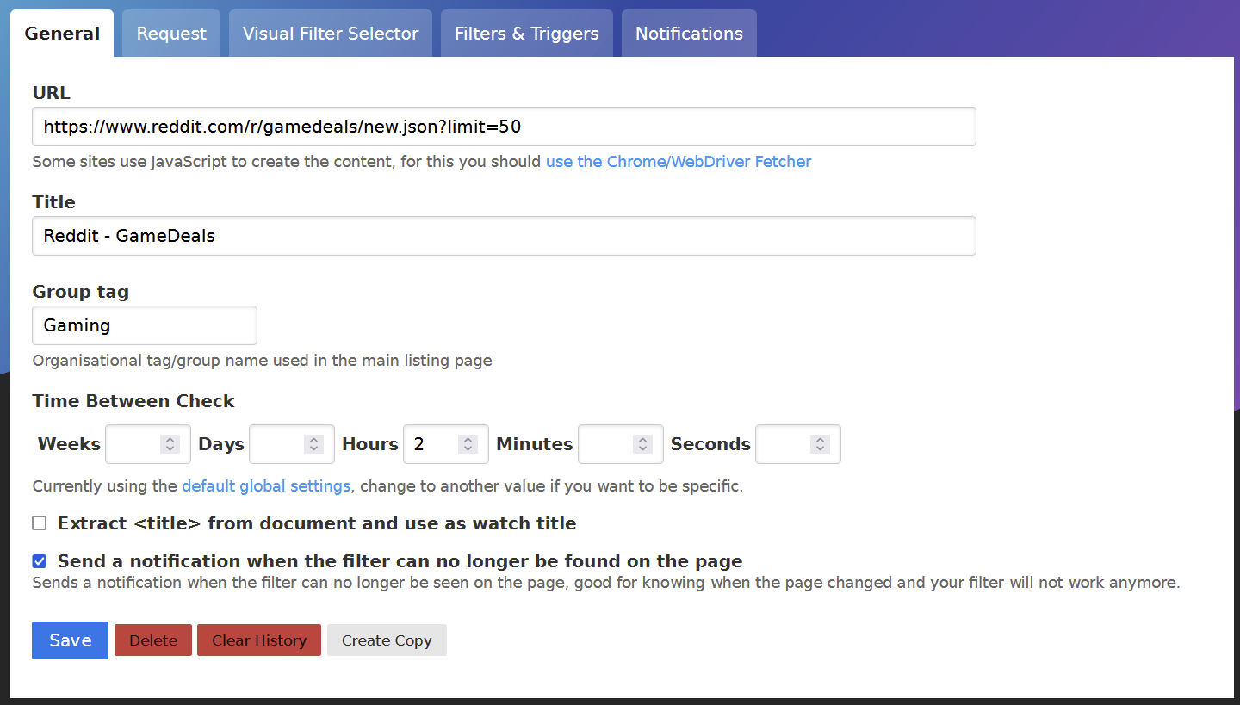The width and height of the screenshot is (1240, 705).
Task: Use the Minutes spinner arrows
Action: point(642,444)
